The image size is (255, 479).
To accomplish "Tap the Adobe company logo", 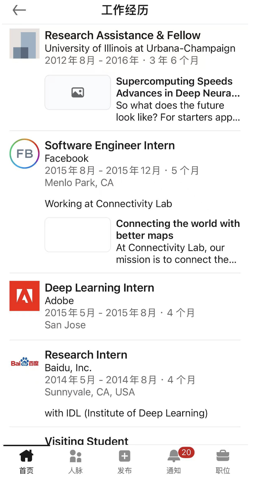I will [x=25, y=296].
